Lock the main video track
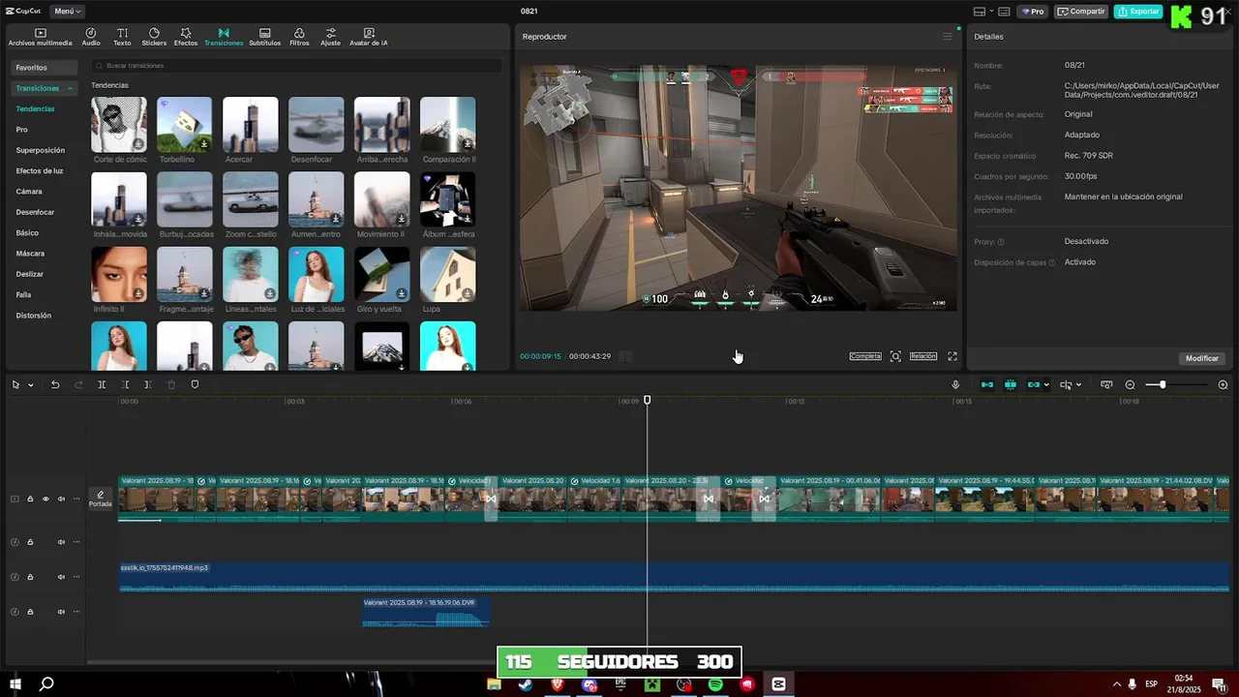The height and width of the screenshot is (697, 1239). pyautogui.click(x=30, y=500)
